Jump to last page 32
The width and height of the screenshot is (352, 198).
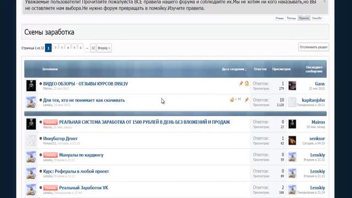(x=93, y=48)
